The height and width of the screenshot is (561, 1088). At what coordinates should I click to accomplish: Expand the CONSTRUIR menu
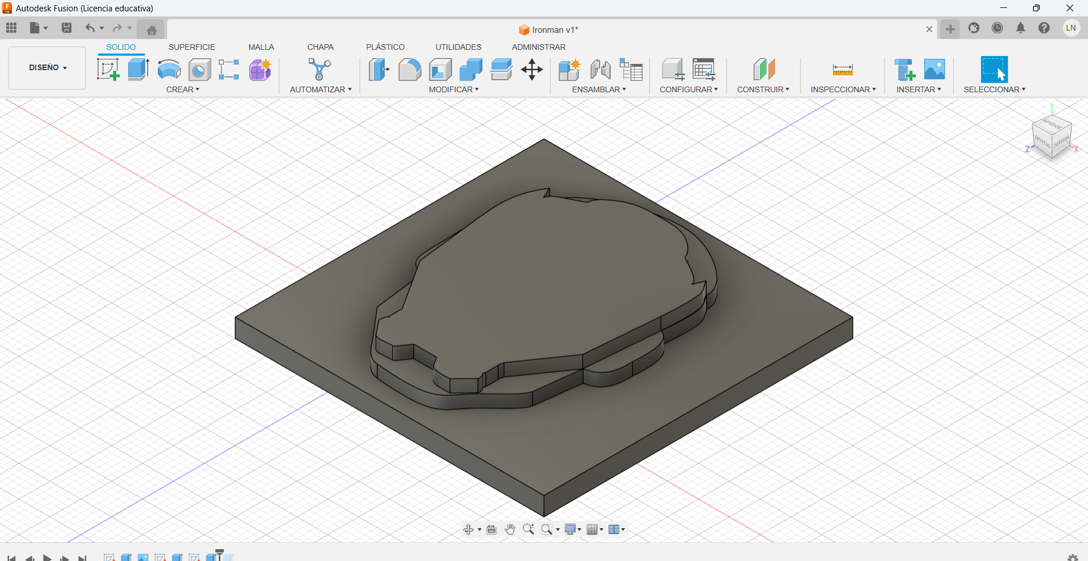tap(763, 89)
